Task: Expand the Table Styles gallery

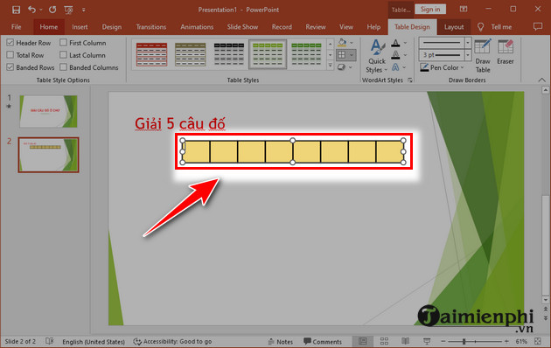Action: 330,66
